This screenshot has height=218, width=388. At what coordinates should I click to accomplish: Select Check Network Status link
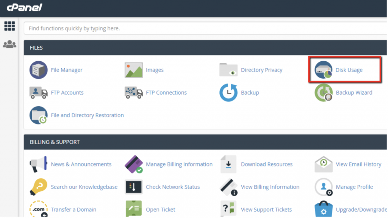click(x=173, y=187)
